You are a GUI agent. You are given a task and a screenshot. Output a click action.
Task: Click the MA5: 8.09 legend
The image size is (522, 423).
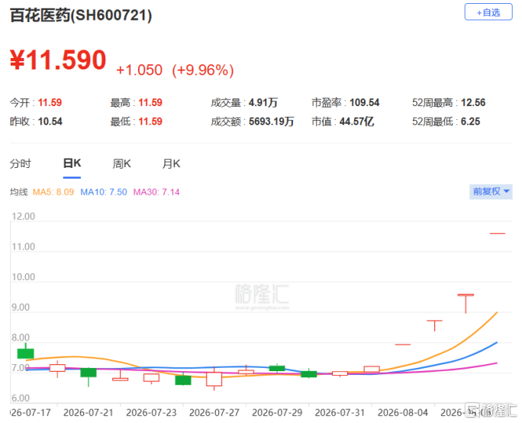pyautogui.click(x=53, y=192)
